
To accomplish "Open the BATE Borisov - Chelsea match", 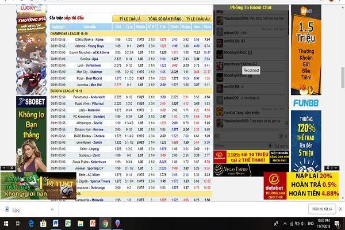I will [89, 136].
